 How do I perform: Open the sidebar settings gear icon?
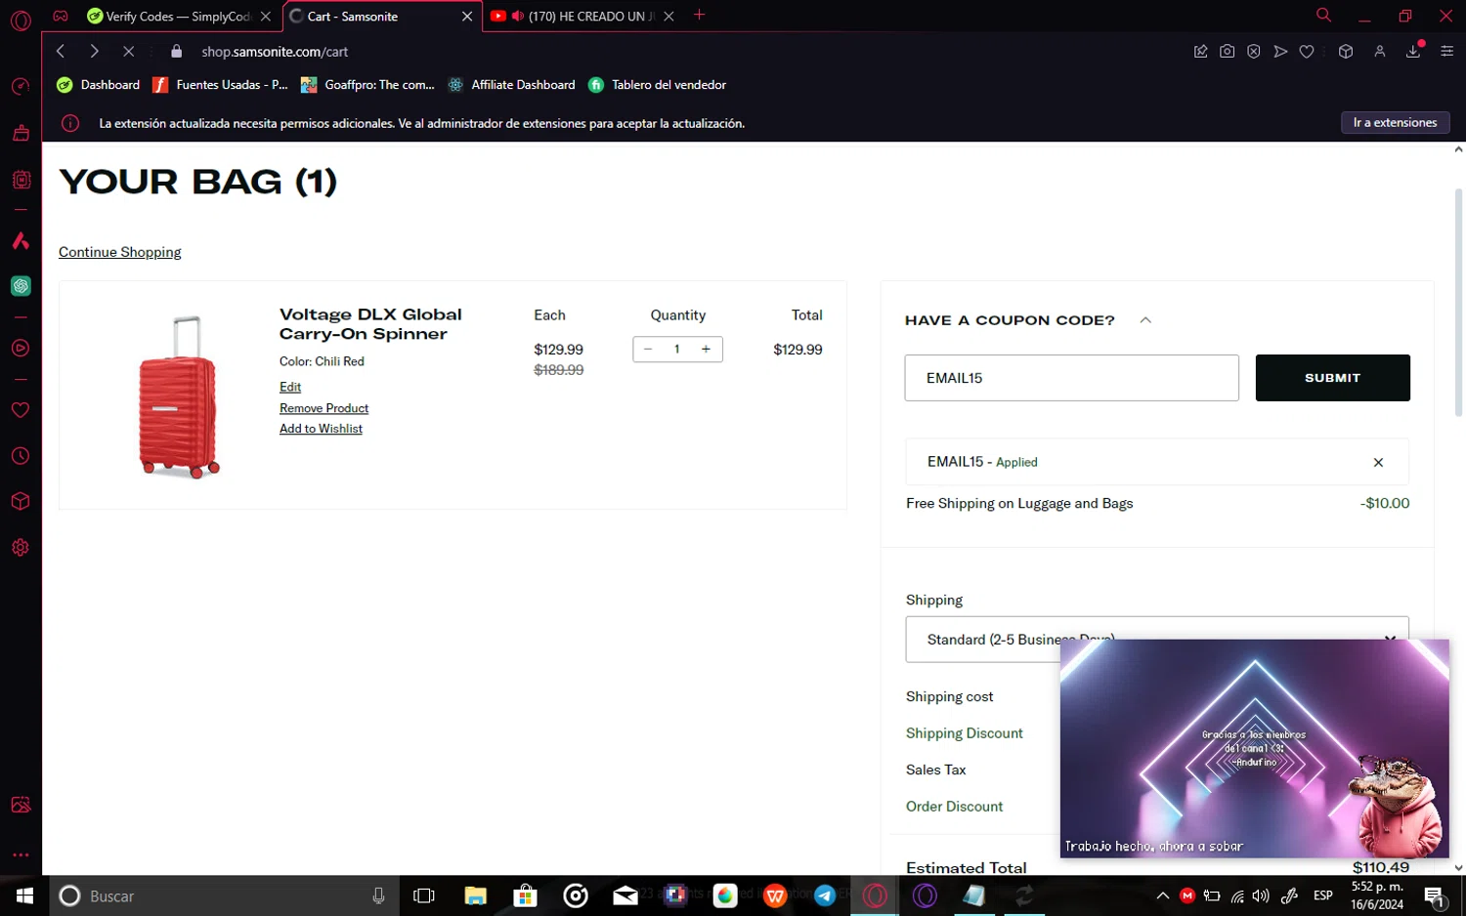click(21, 548)
